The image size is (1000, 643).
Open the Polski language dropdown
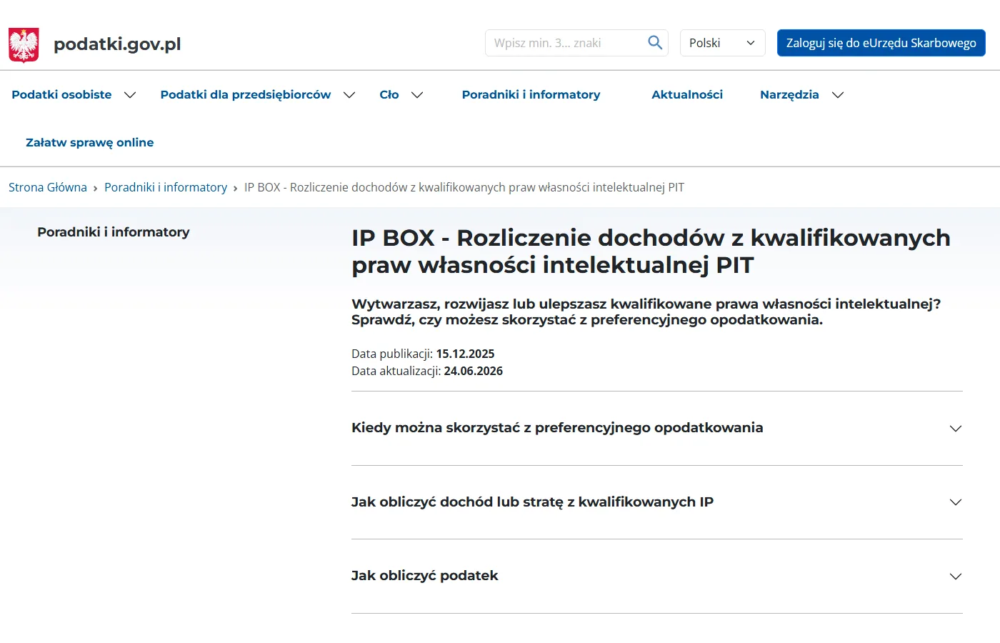722,43
